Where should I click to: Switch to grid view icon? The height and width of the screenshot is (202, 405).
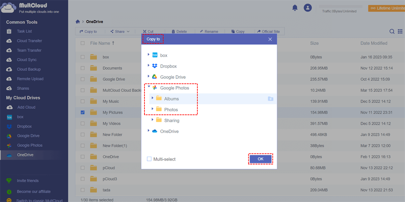tap(400, 31)
